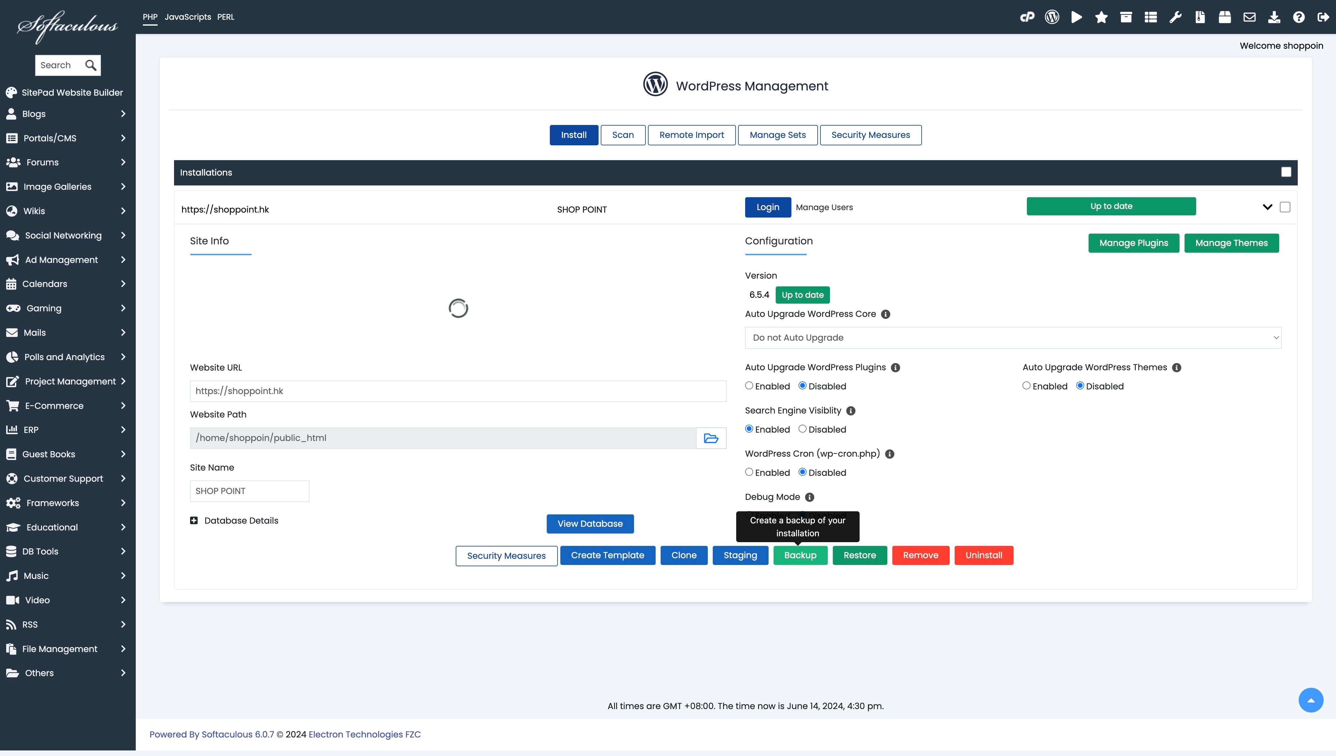The width and height of the screenshot is (1336, 756).
Task: Enable Auto Upgrade WordPress Themes
Action: pyautogui.click(x=1026, y=386)
